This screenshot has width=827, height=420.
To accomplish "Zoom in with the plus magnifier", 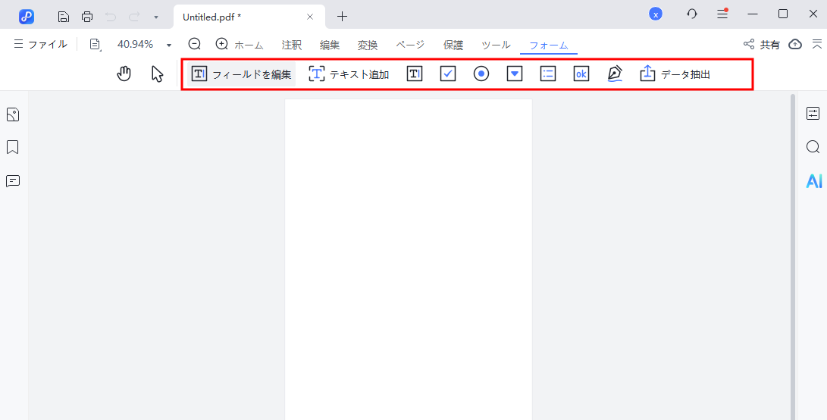I will tap(222, 44).
